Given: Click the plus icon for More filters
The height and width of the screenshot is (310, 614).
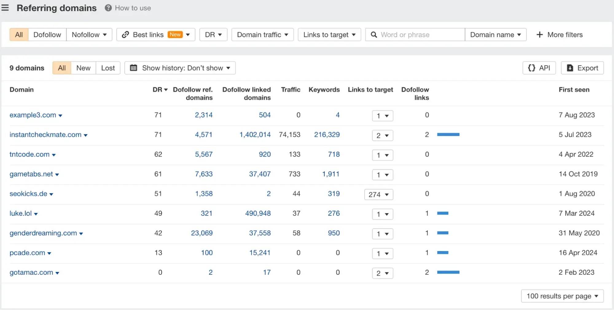Looking at the screenshot, I should pos(539,35).
